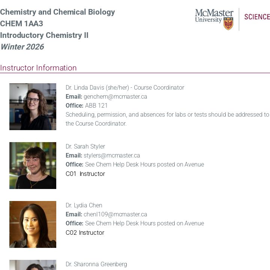Click the Winter 2026 term label
Viewport: 270px width, 270px height.
pyautogui.click(x=22, y=47)
